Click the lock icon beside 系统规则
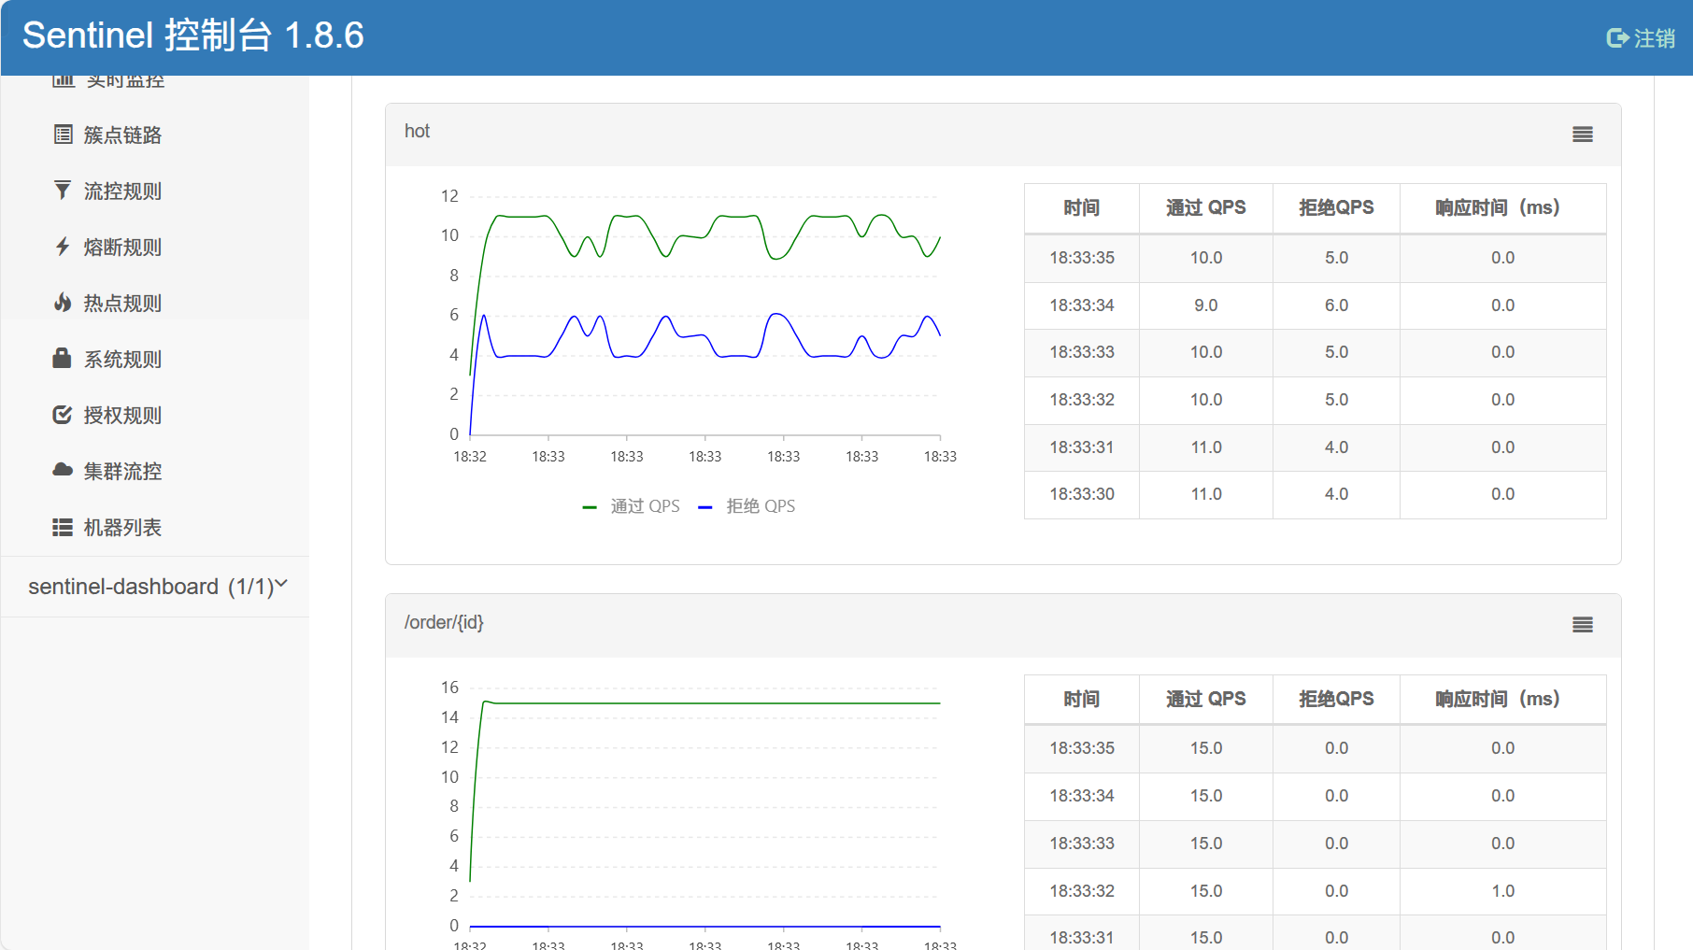The width and height of the screenshot is (1693, 950). click(x=63, y=358)
